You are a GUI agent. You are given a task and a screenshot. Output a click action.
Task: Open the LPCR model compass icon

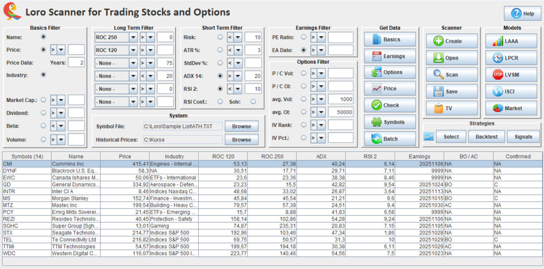498,58
